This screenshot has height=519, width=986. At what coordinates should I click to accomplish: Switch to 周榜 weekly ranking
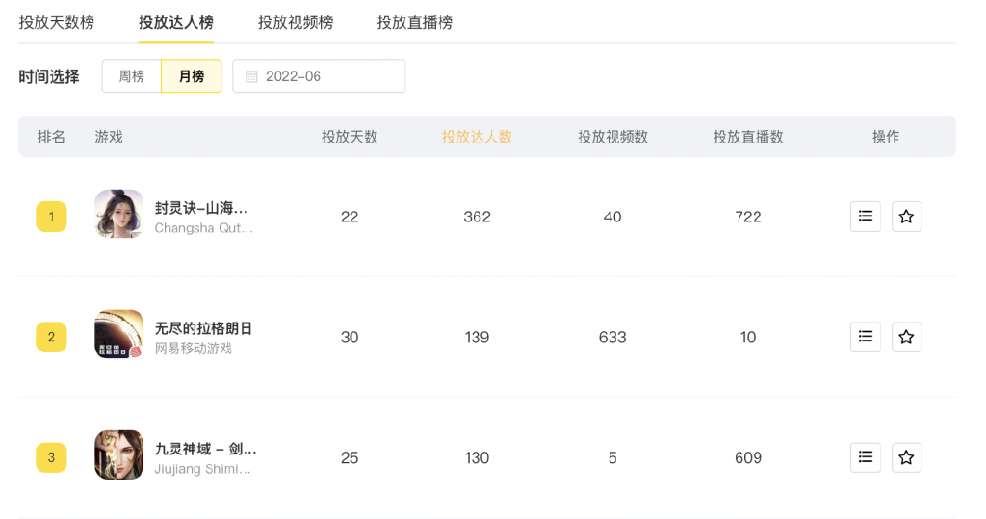click(x=131, y=77)
